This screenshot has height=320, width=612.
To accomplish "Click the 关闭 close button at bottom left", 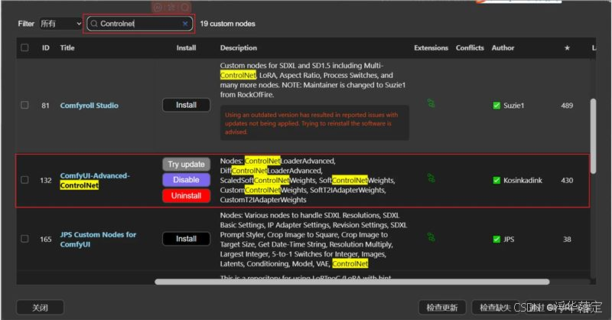I will (40, 308).
